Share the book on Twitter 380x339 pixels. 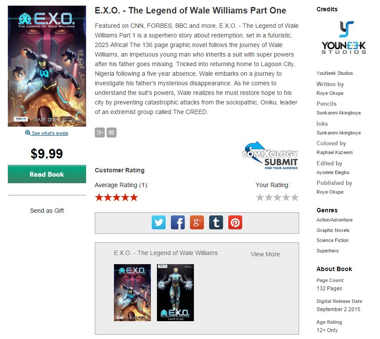point(159,222)
